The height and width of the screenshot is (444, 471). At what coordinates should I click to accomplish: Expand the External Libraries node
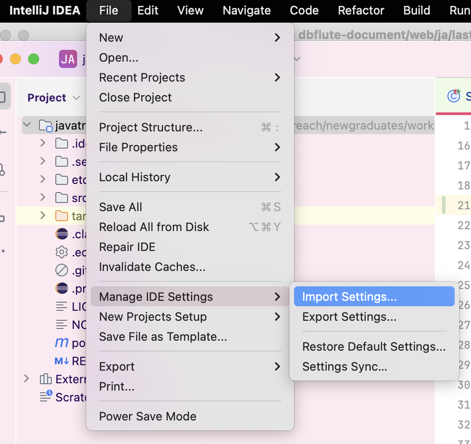click(26, 379)
